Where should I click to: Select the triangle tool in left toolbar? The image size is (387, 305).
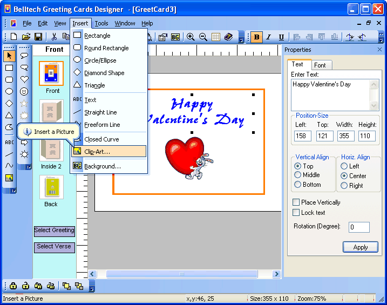point(9,115)
